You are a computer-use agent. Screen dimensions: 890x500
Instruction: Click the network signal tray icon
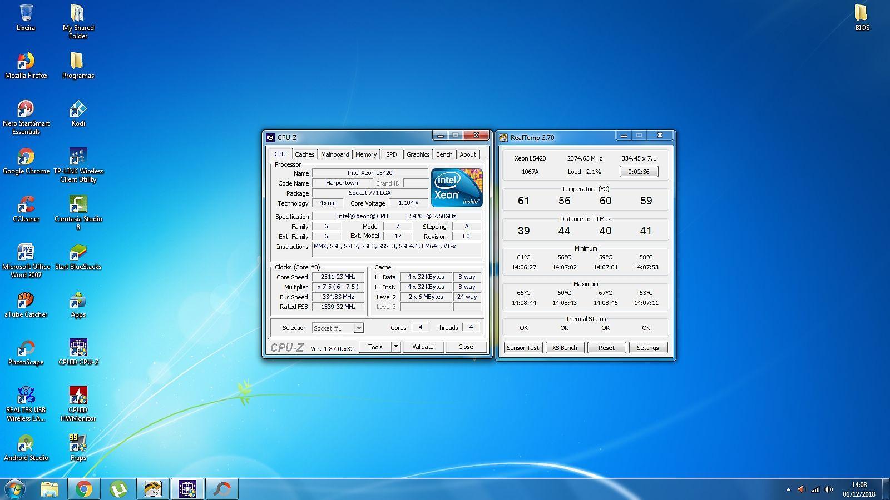pyautogui.click(x=815, y=489)
